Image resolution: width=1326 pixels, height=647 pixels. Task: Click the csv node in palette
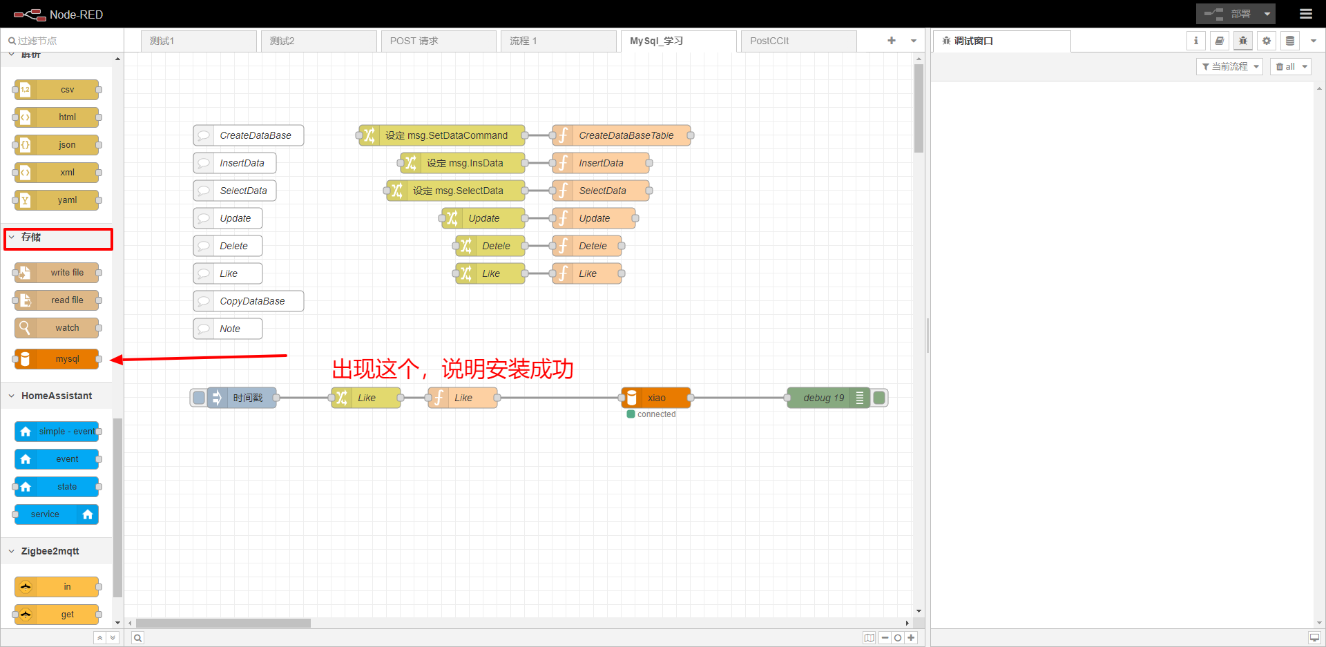[x=57, y=90]
